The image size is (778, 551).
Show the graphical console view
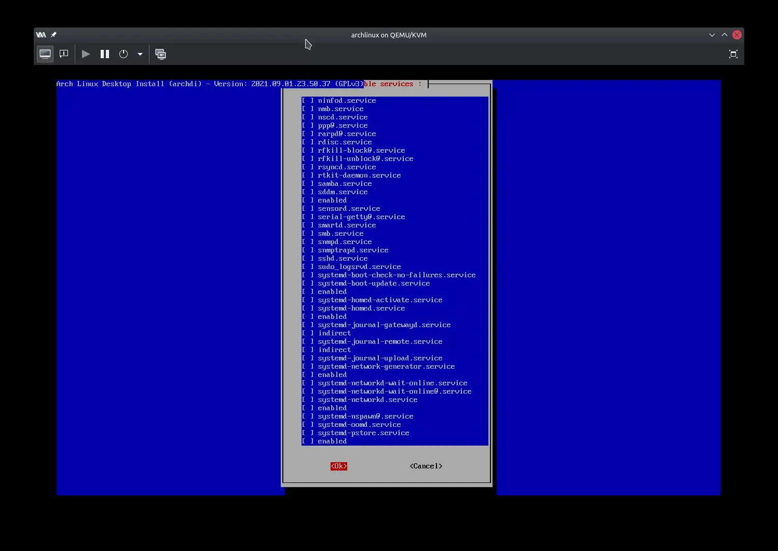point(45,54)
